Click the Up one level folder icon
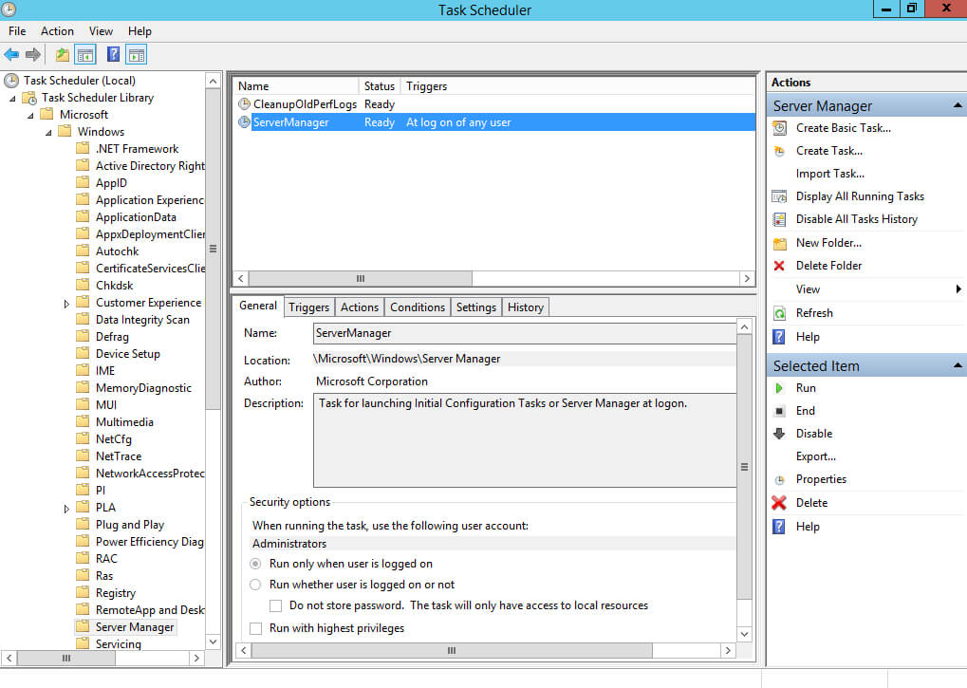Screen dimensions: 967x688 (x=63, y=54)
